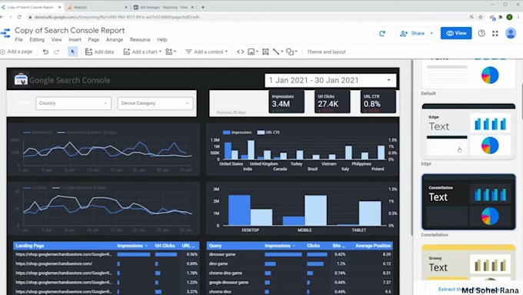Open the browser zoom search icon
Screen dimensions: 523x295
point(471,17)
